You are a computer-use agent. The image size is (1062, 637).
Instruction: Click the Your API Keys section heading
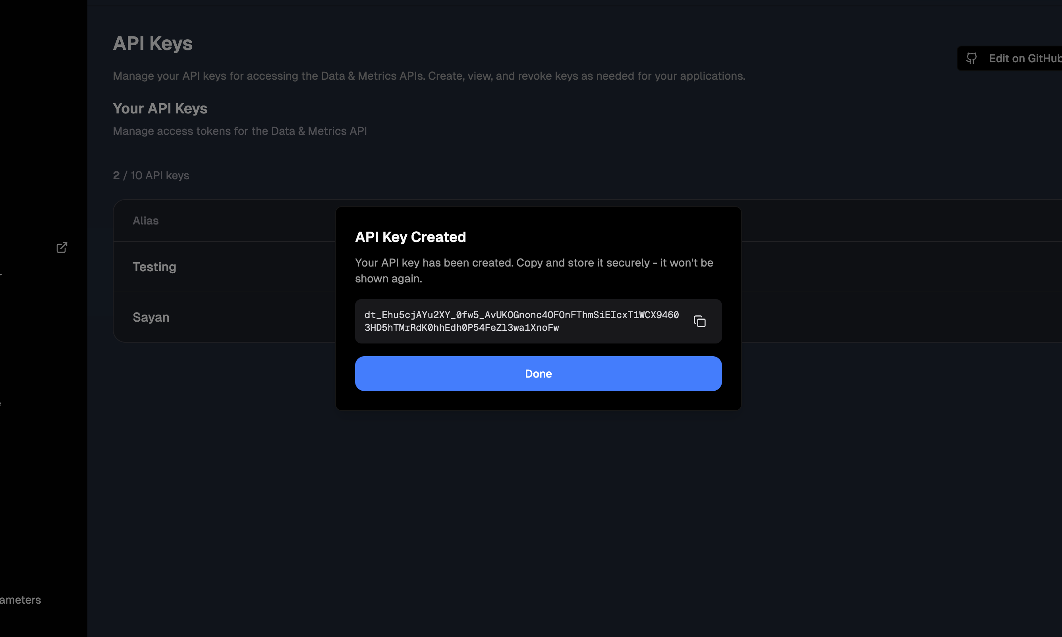(x=160, y=109)
